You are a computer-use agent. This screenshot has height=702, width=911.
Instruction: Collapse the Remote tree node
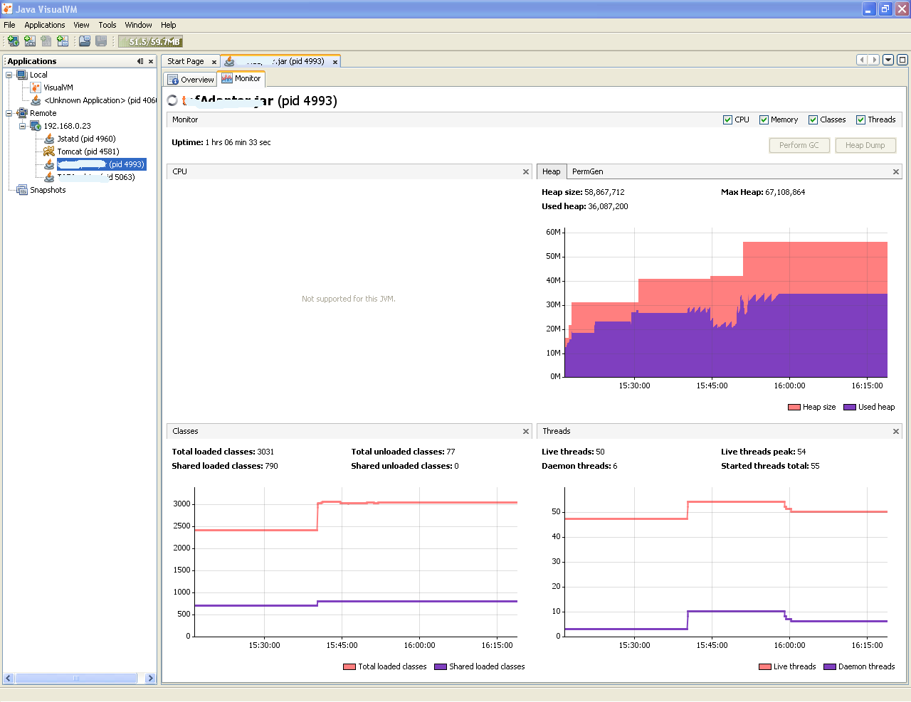(x=9, y=113)
